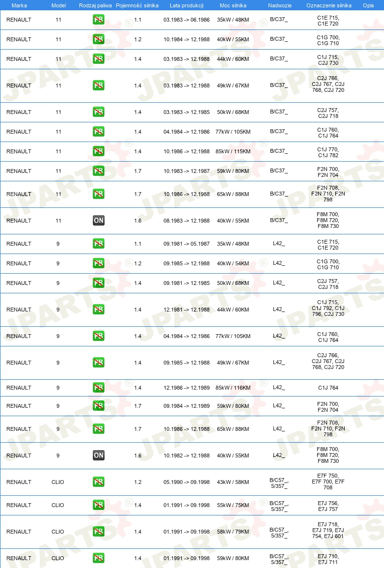Click the 55kW / 75KM power cell
384x568 pixels.
pyautogui.click(x=233, y=505)
